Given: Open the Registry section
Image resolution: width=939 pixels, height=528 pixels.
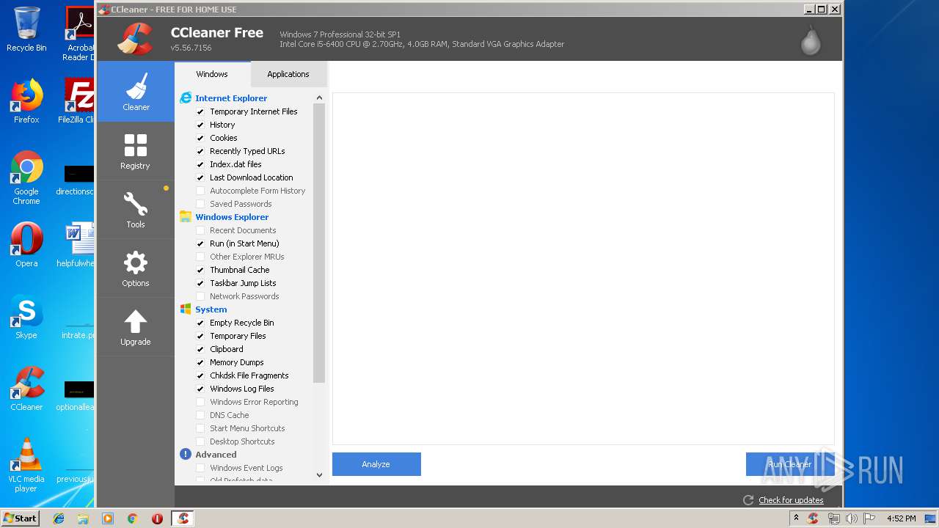Looking at the screenshot, I should tap(136, 151).
